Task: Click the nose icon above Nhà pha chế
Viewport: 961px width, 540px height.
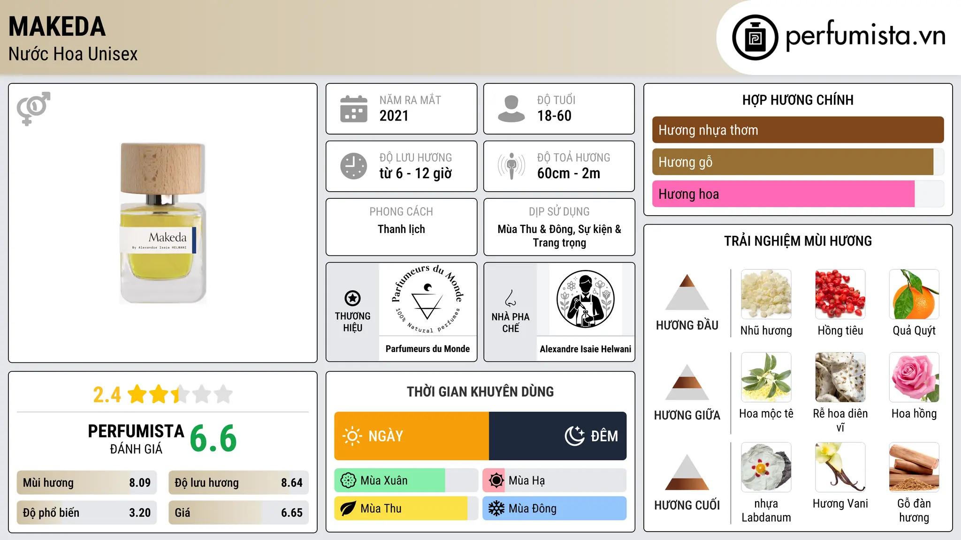Action: point(510,298)
